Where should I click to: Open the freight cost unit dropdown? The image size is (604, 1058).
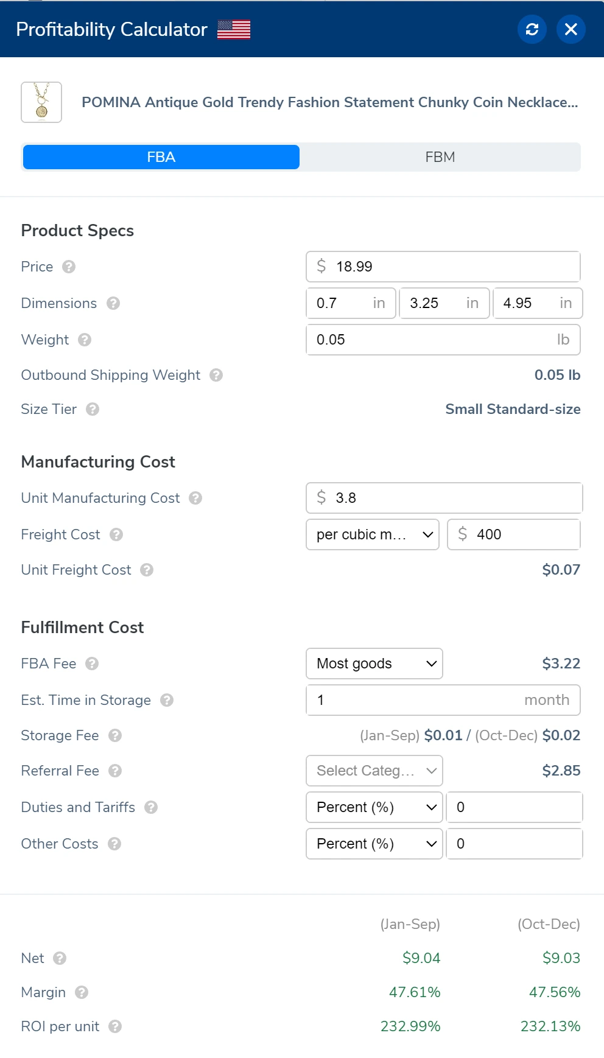coord(372,534)
